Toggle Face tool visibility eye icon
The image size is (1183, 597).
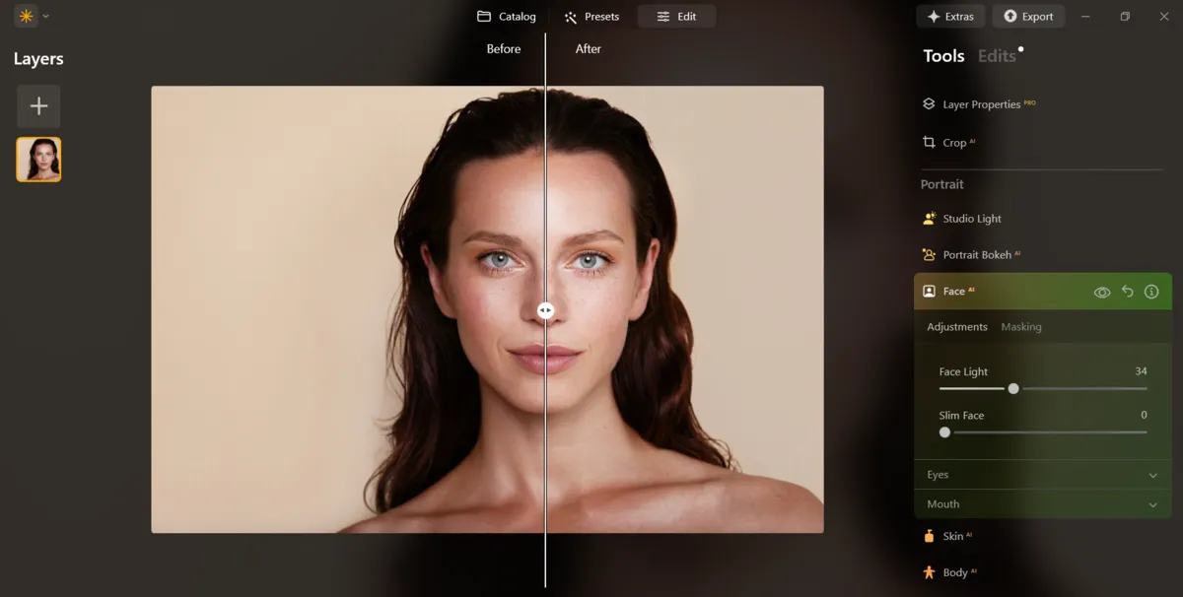click(1102, 292)
